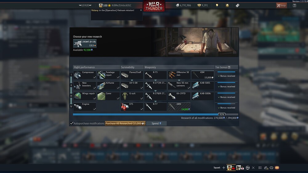Toggle the EFS checkmark box

pos(142,109)
